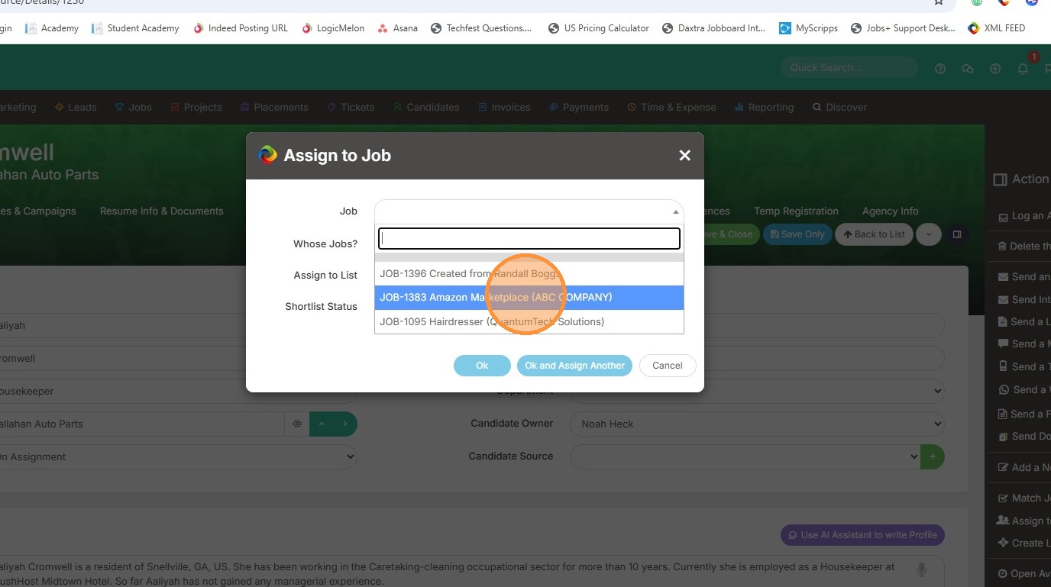Viewport: 1051px width, 587px height.
Task: Click Ok and Assign Another
Action: point(574,366)
